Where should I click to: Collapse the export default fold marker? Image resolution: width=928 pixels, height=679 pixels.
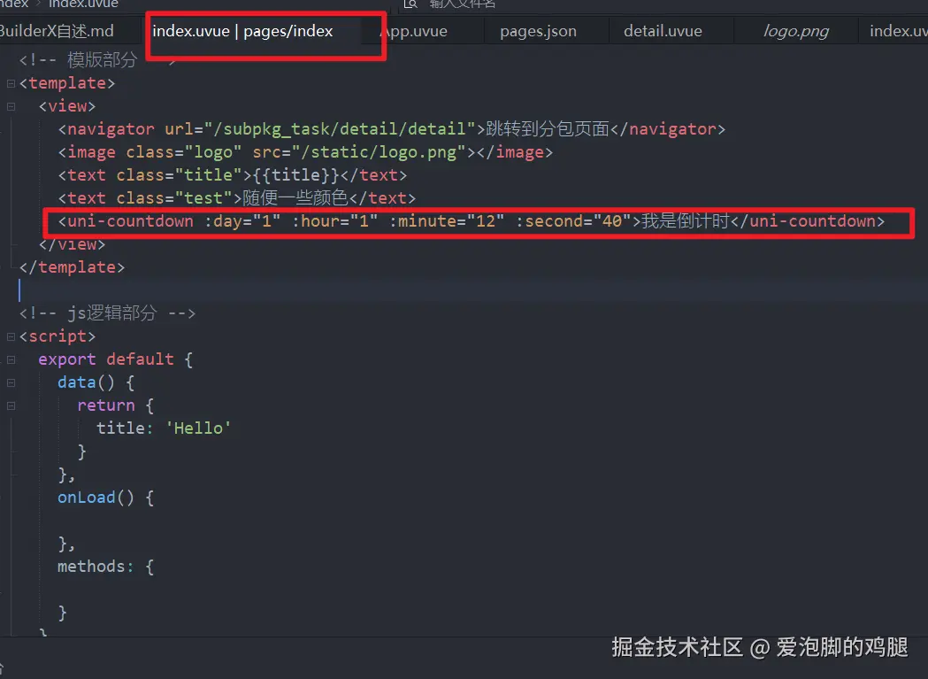(x=11, y=359)
